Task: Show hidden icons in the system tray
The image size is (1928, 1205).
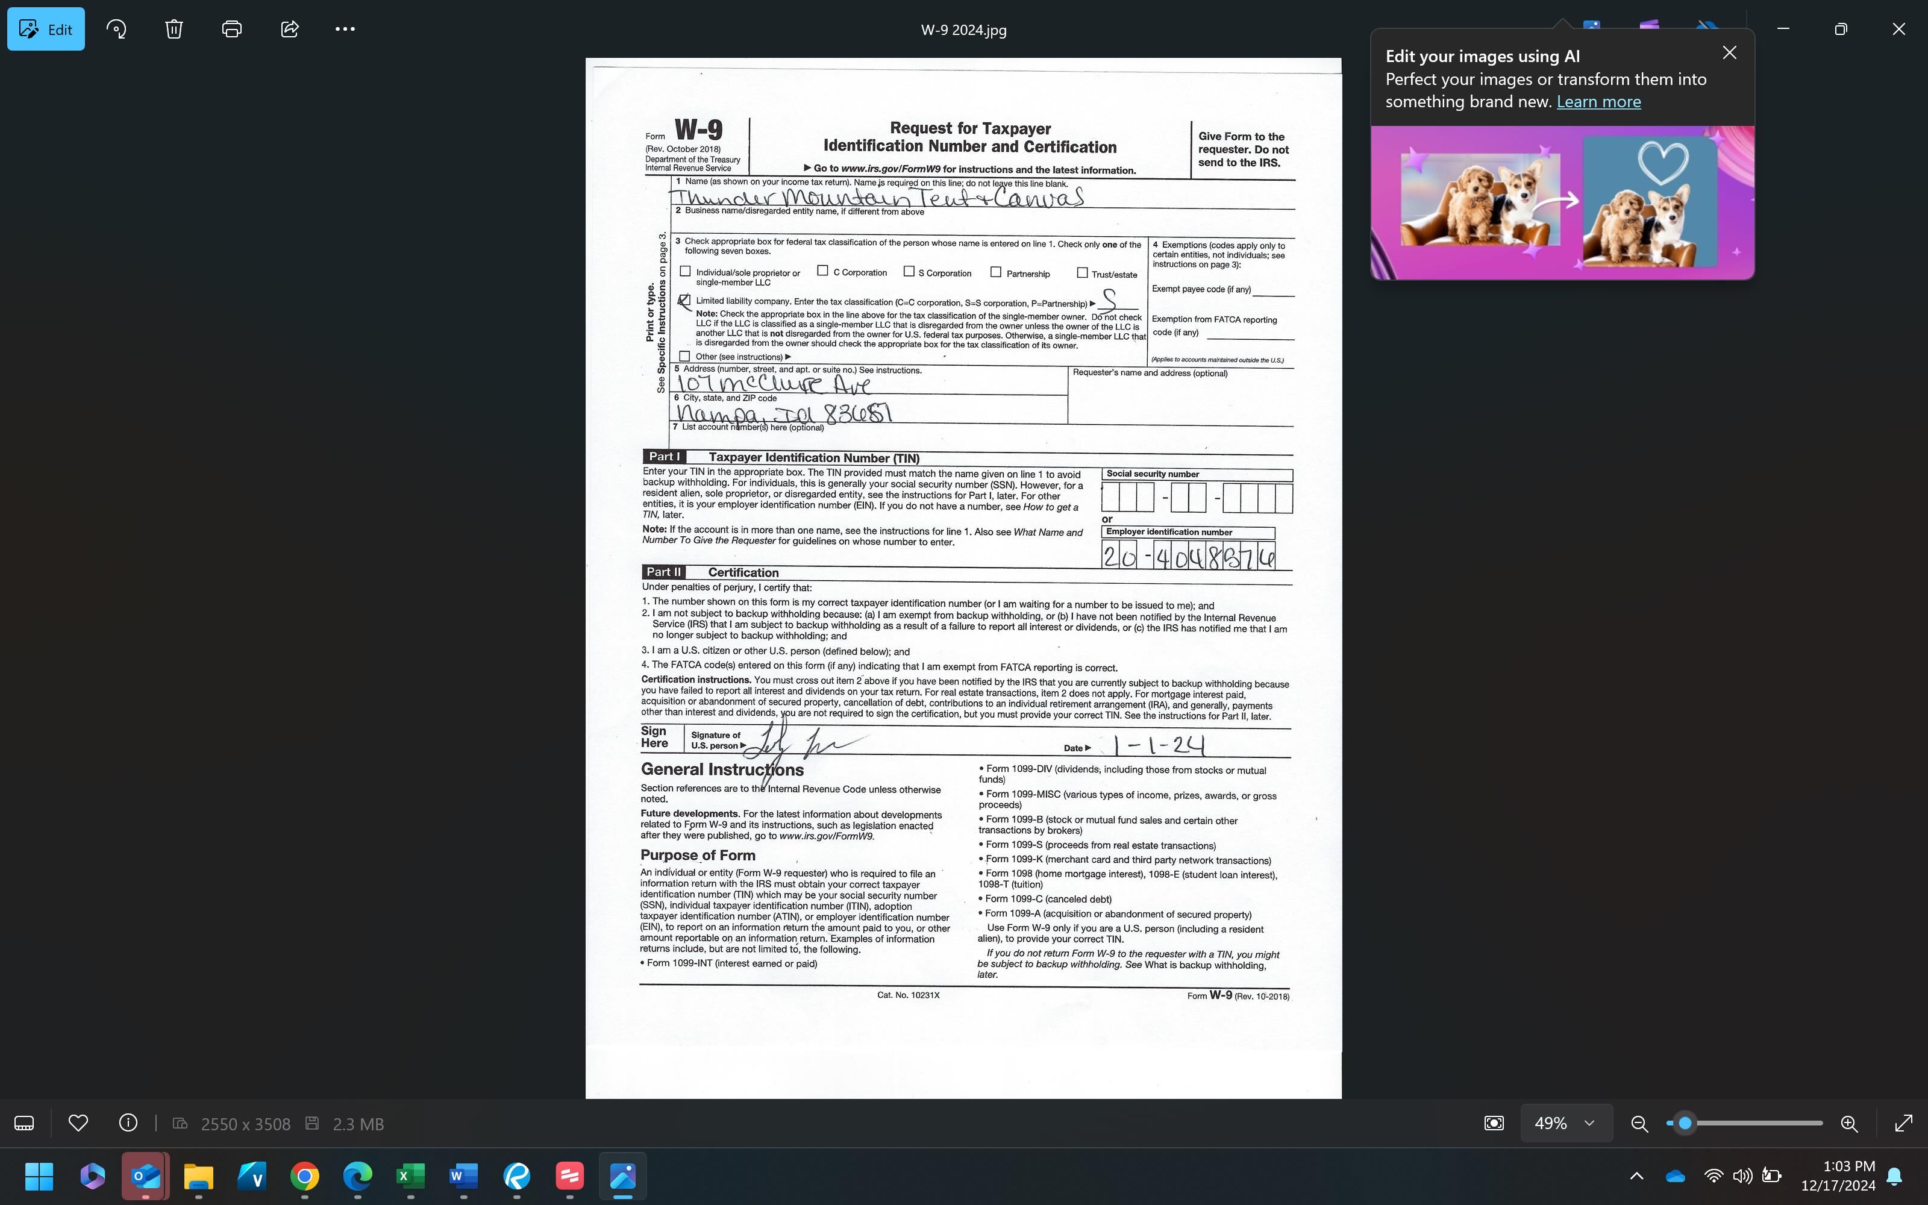Action: pos(1636,1175)
